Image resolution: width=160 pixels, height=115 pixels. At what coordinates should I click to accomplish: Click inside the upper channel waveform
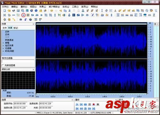tap(92, 42)
